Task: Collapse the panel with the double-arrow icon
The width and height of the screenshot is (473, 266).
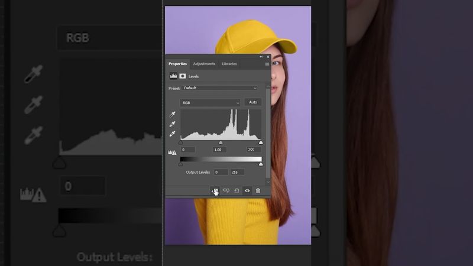Action: 261,57
